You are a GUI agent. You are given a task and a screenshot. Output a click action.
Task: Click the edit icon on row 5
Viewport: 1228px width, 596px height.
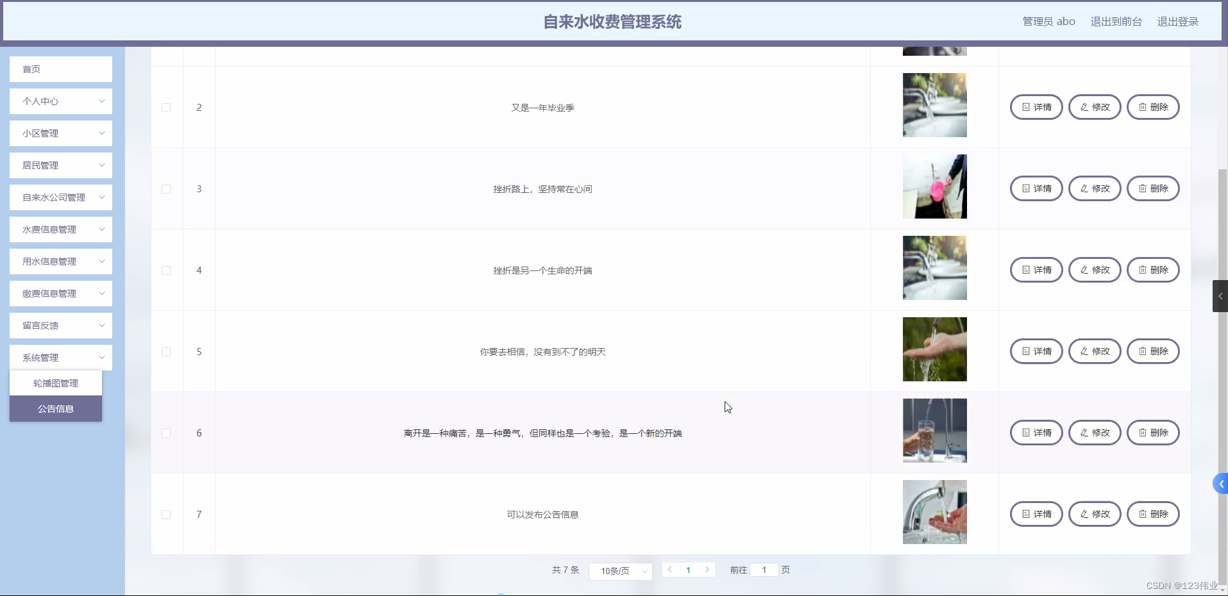pos(1085,351)
